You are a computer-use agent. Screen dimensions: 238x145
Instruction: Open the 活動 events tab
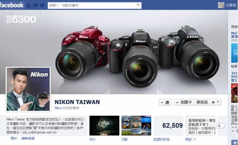pos(124,139)
